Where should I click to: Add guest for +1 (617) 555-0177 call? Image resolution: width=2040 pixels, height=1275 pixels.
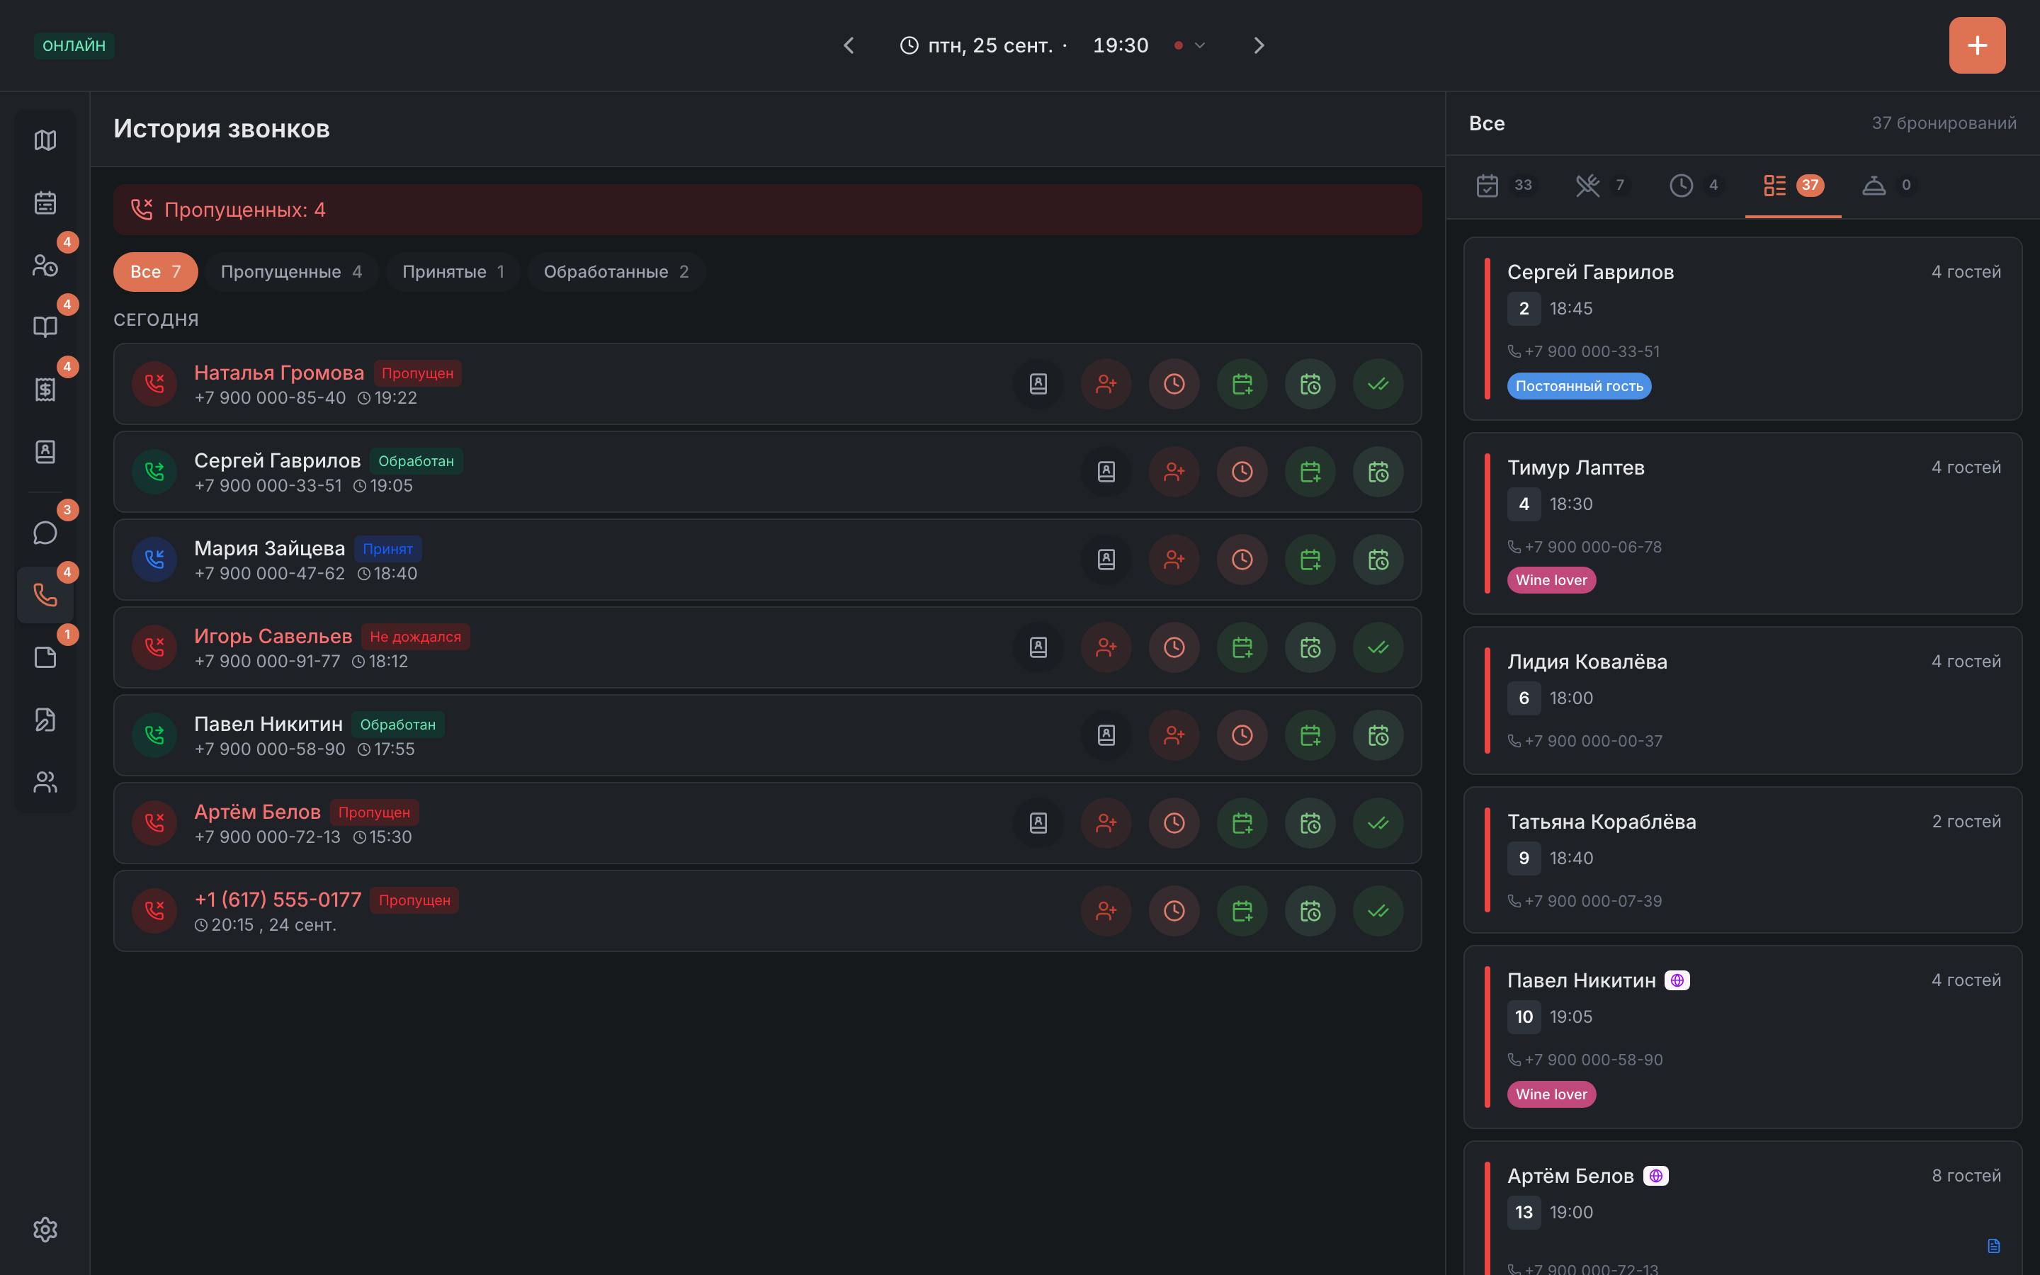[1106, 911]
